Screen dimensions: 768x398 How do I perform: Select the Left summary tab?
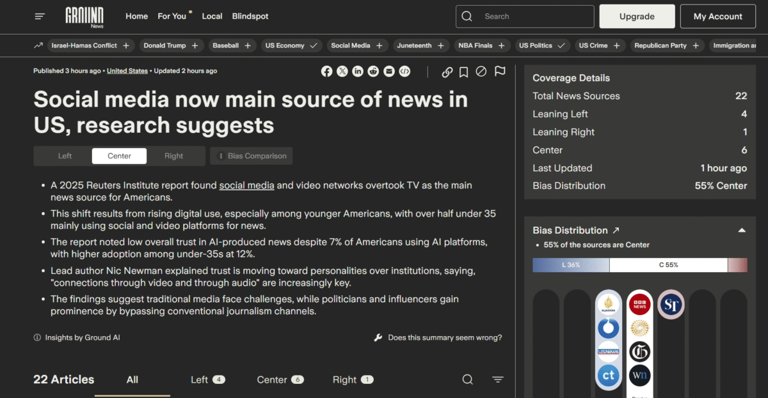(65, 156)
